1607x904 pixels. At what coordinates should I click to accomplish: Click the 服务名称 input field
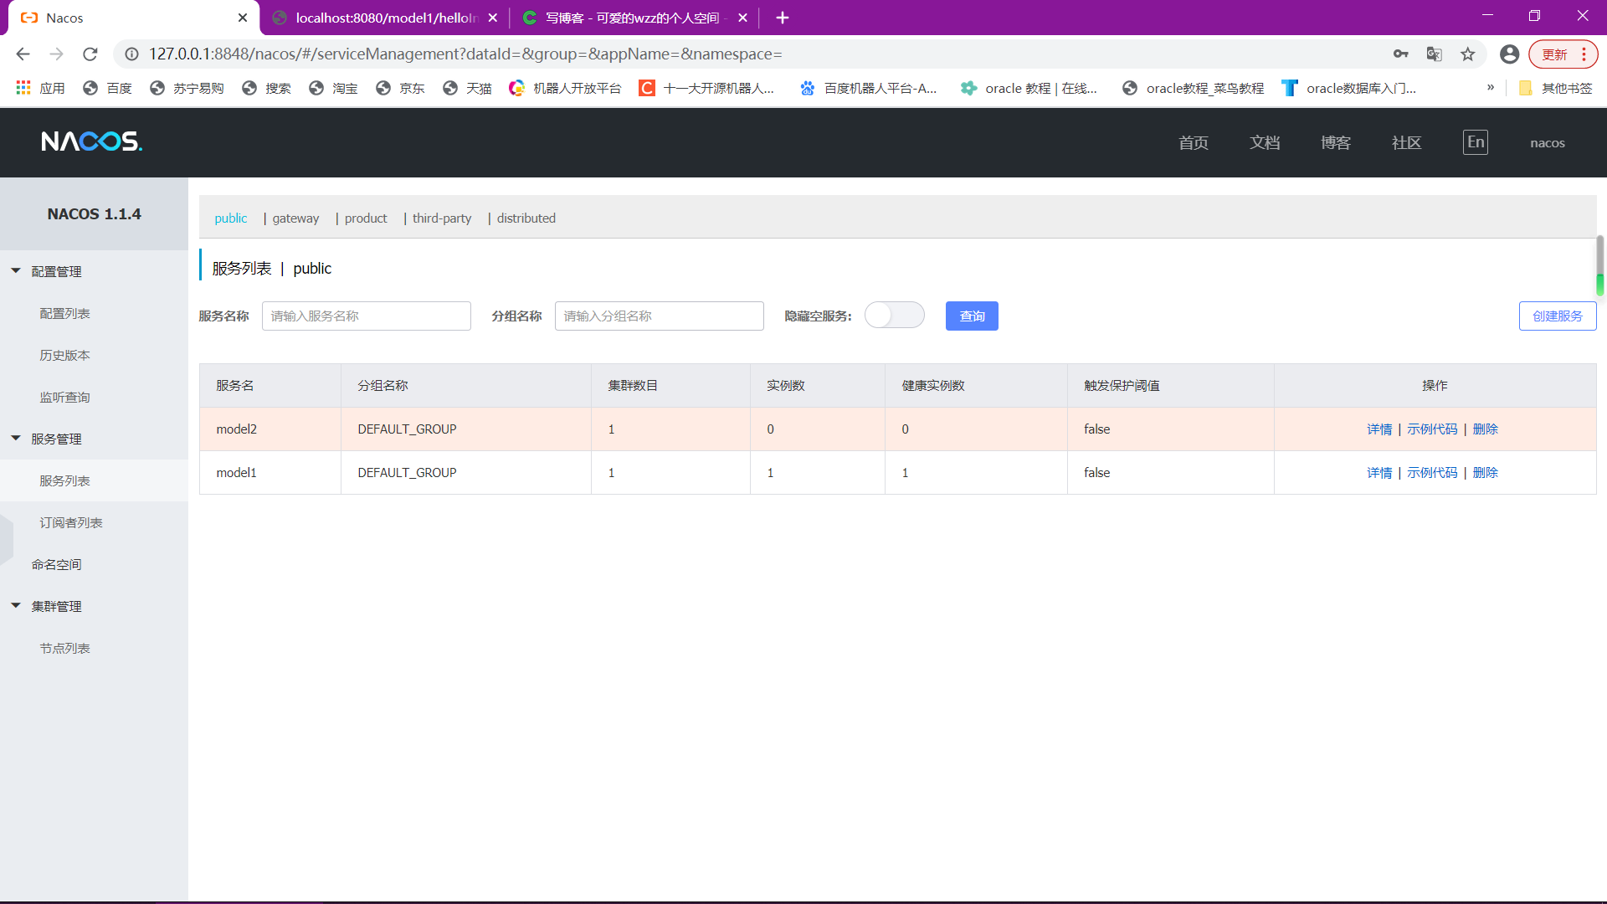[366, 316]
